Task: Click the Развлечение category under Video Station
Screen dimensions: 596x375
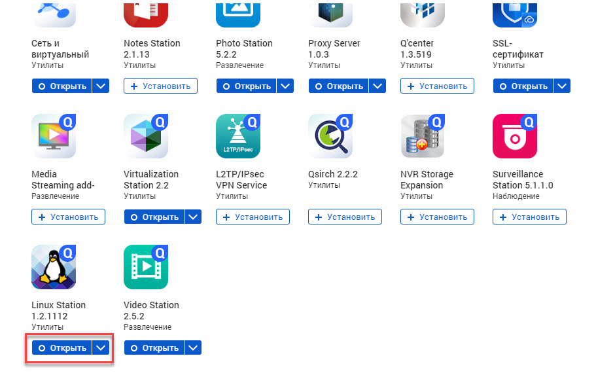Action: pyautogui.click(x=147, y=327)
